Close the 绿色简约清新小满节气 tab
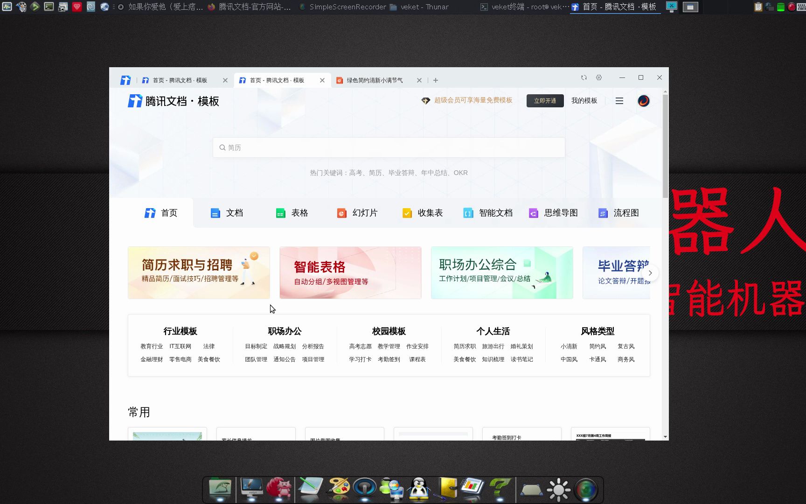Screen dimensions: 806x504 click(x=419, y=80)
